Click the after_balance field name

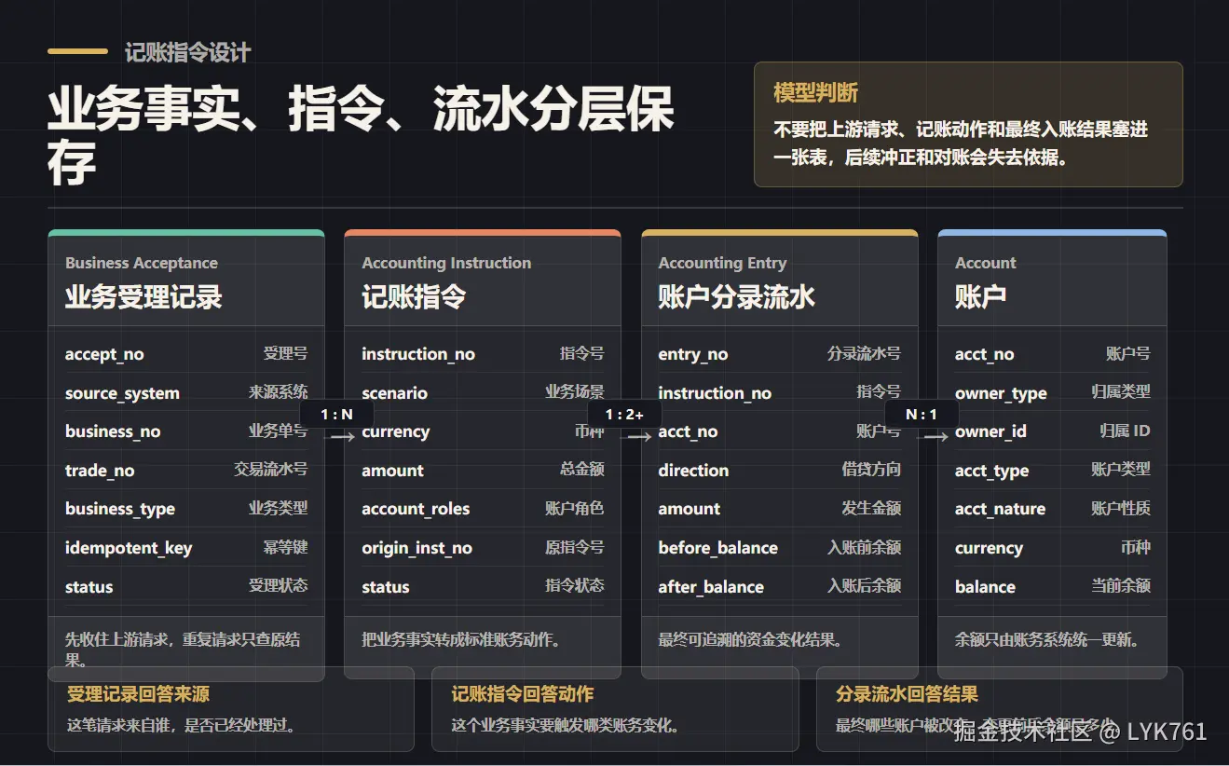point(711,587)
